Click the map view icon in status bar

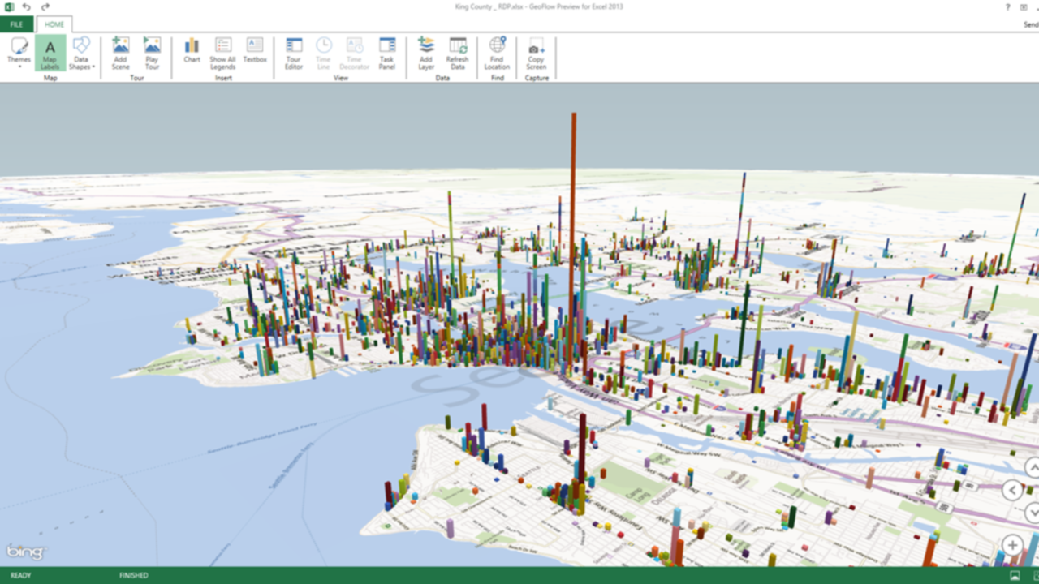tap(1015, 575)
